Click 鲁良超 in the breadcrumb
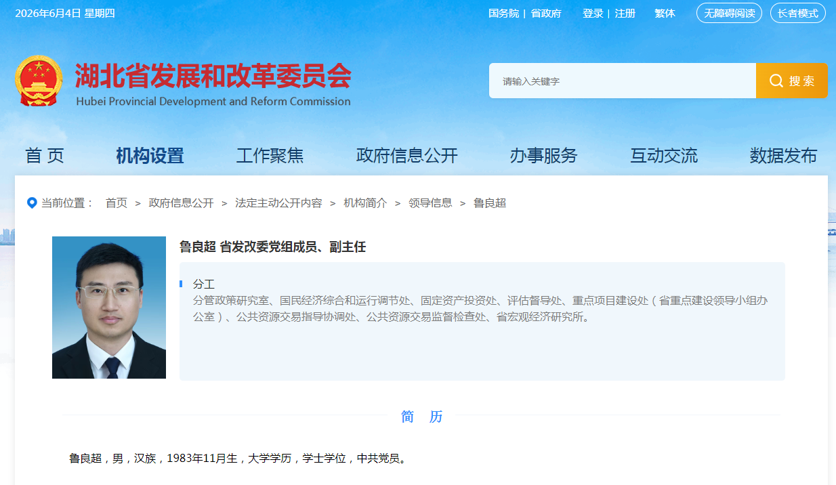 point(490,203)
